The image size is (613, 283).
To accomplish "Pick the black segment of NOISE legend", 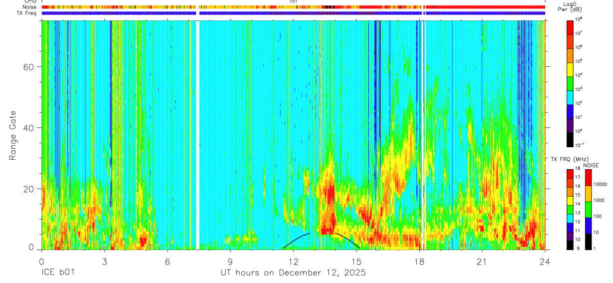I will [x=588, y=241].
